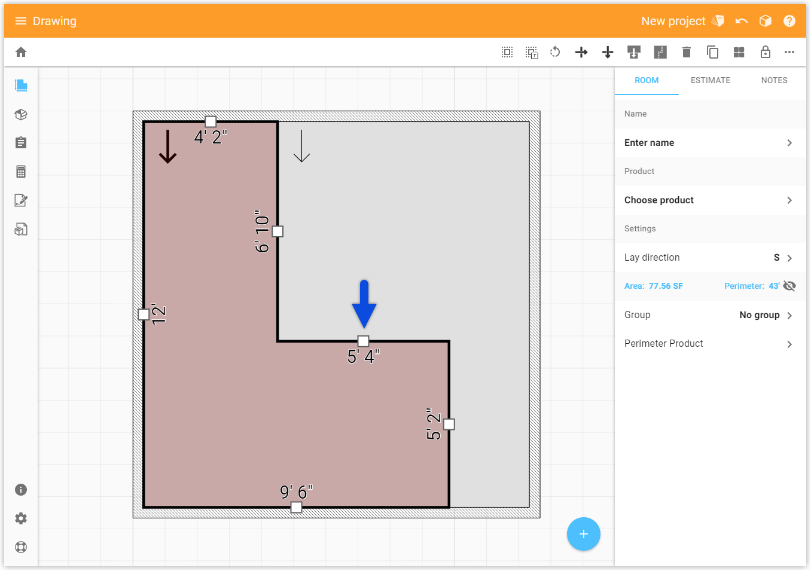Click the 9' 6" bottom wall handle

pyautogui.click(x=296, y=508)
